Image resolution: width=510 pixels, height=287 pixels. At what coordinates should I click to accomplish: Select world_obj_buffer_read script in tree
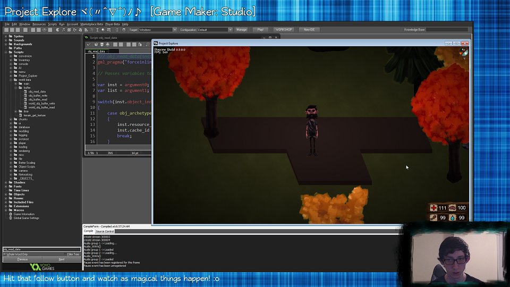click(41, 107)
